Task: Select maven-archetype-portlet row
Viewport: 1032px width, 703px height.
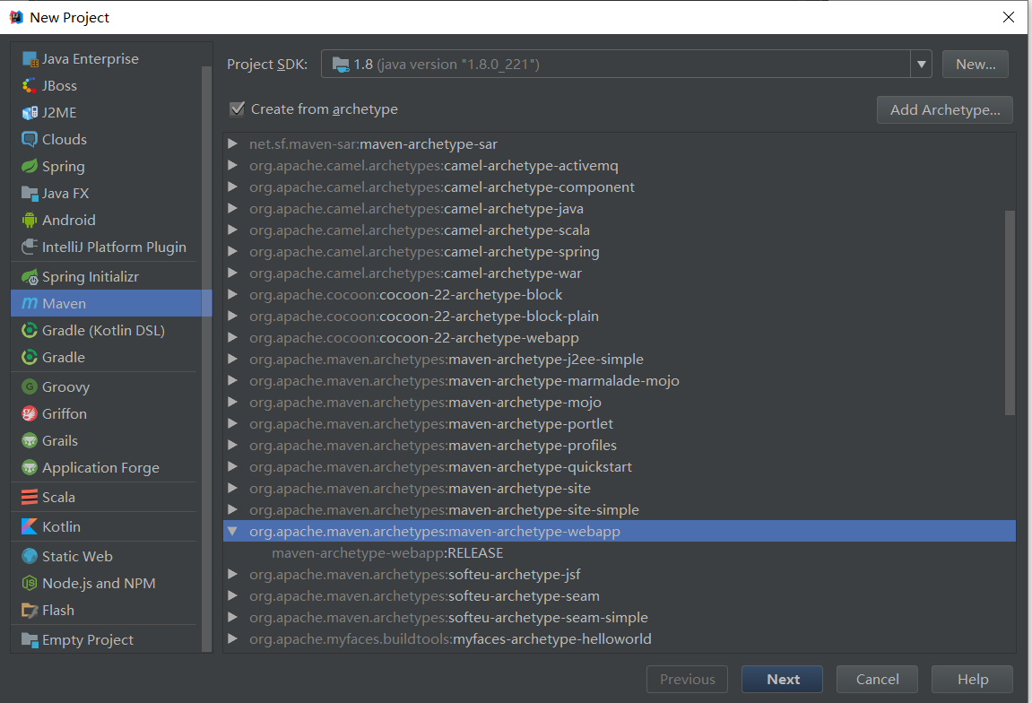Action: click(x=619, y=424)
